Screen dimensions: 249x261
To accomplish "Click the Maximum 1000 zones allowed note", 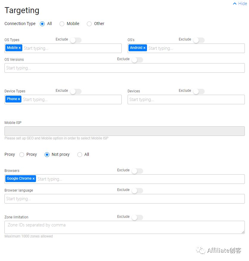I will pyautogui.click(x=29, y=236).
